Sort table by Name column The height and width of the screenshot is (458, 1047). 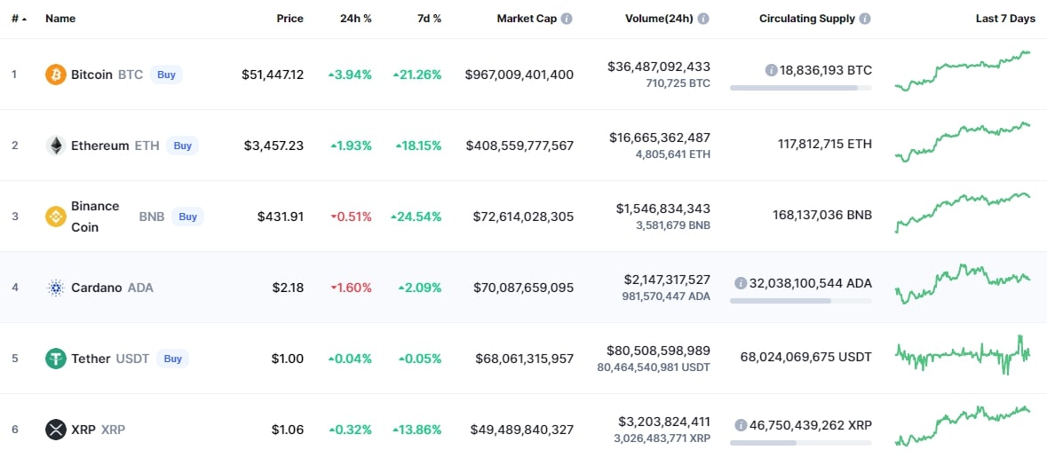pyautogui.click(x=60, y=19)
